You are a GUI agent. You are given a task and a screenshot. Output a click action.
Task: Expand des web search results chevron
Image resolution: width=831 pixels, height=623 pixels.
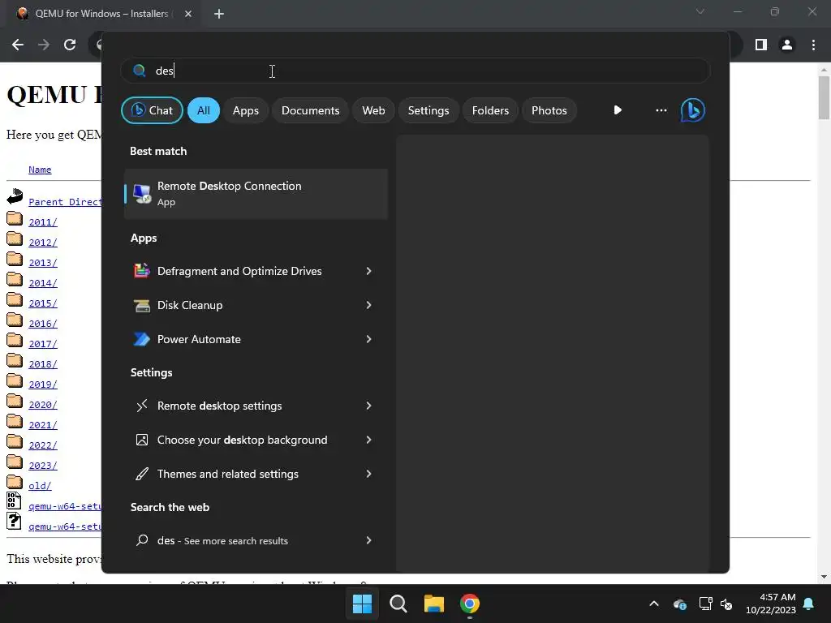[369, 540]
